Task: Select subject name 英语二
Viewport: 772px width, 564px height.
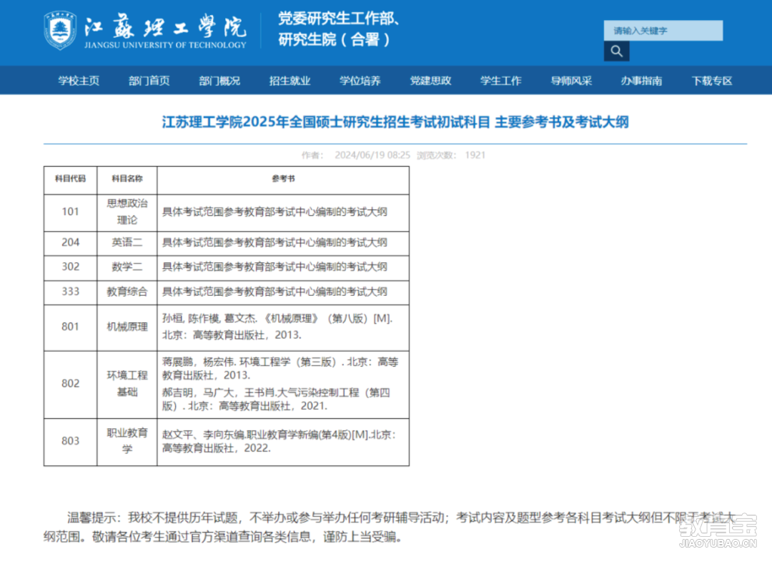Action: [127, 242]
